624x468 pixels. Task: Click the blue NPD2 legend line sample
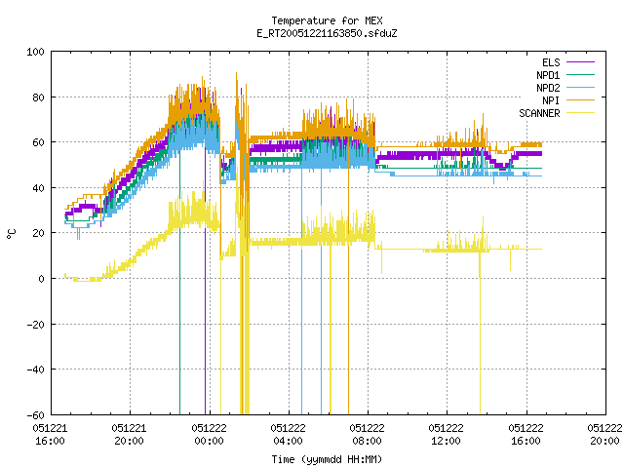(x=580, y=87)
